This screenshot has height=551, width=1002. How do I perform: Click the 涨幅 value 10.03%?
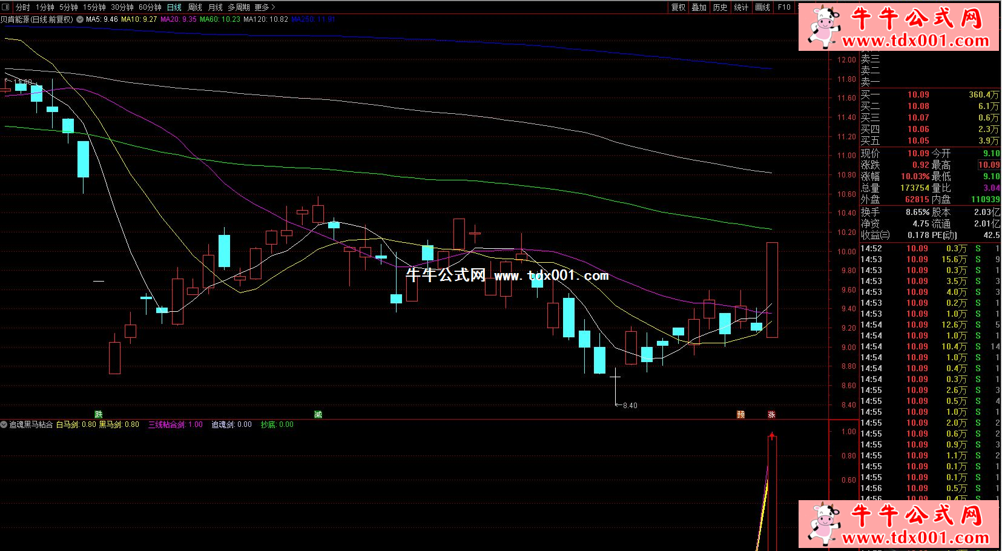915,176
